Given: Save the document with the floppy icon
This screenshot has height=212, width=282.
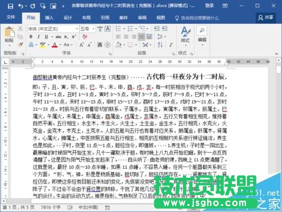Looking at the screenshot, I should (x=10, y=6).
